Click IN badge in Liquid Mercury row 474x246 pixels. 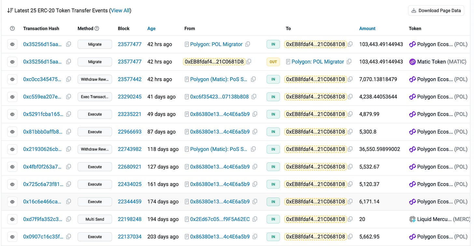coord(273,219)
